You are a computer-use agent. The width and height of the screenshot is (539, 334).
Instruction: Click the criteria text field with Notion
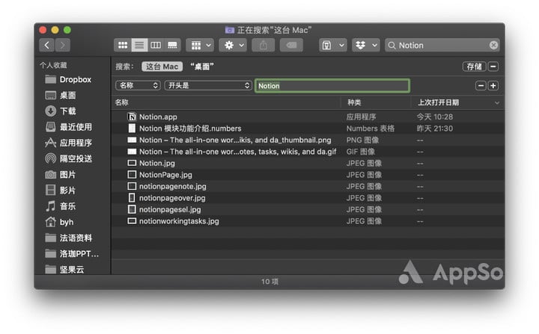pyautogui.click(x=332, y=86)
